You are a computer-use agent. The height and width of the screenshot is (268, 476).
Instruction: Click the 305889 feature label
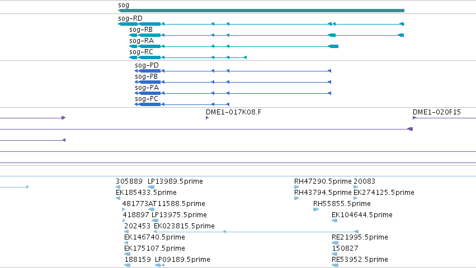tap(129, 181)
